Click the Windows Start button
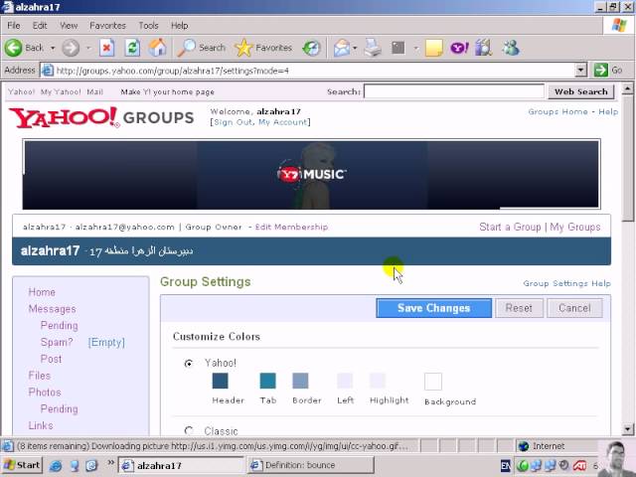The height and width of the screenshot is (477, 636). 22,465
